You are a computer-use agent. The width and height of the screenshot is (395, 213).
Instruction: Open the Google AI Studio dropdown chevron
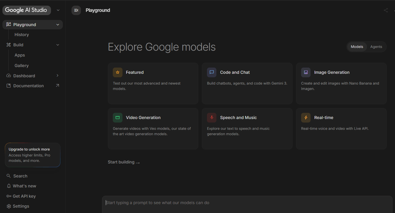pyautogui.click(x=58, y=10)
